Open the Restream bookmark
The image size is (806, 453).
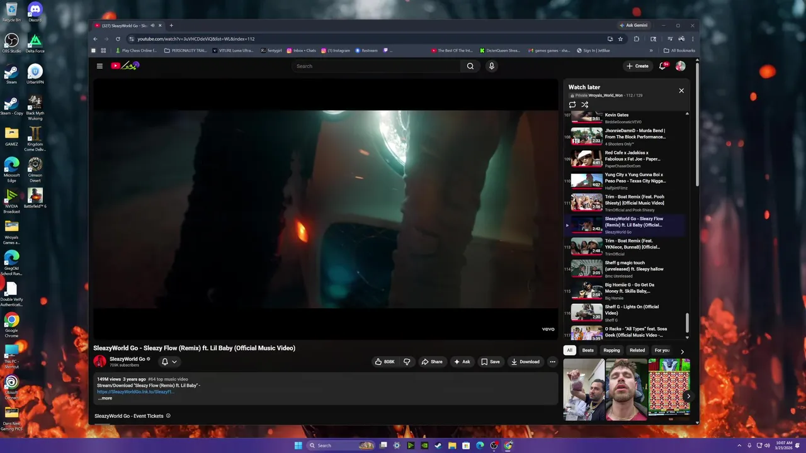(366, 50)
